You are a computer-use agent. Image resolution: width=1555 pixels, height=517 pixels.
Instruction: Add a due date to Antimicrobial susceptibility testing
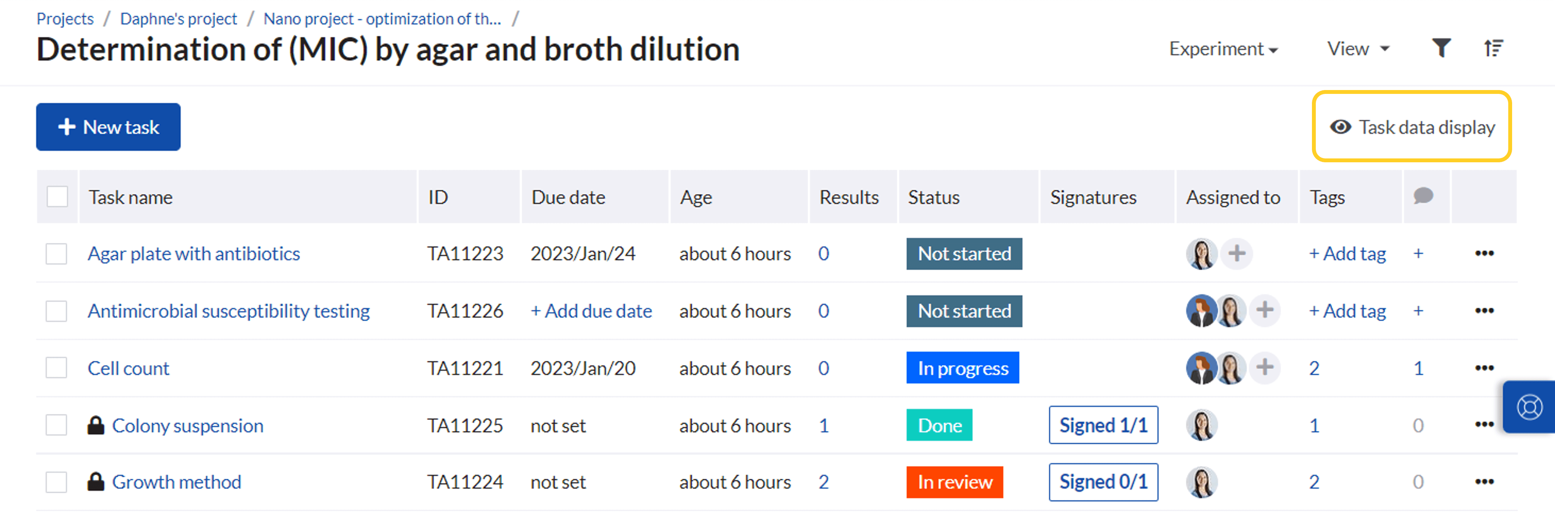[x=591, y=311]
